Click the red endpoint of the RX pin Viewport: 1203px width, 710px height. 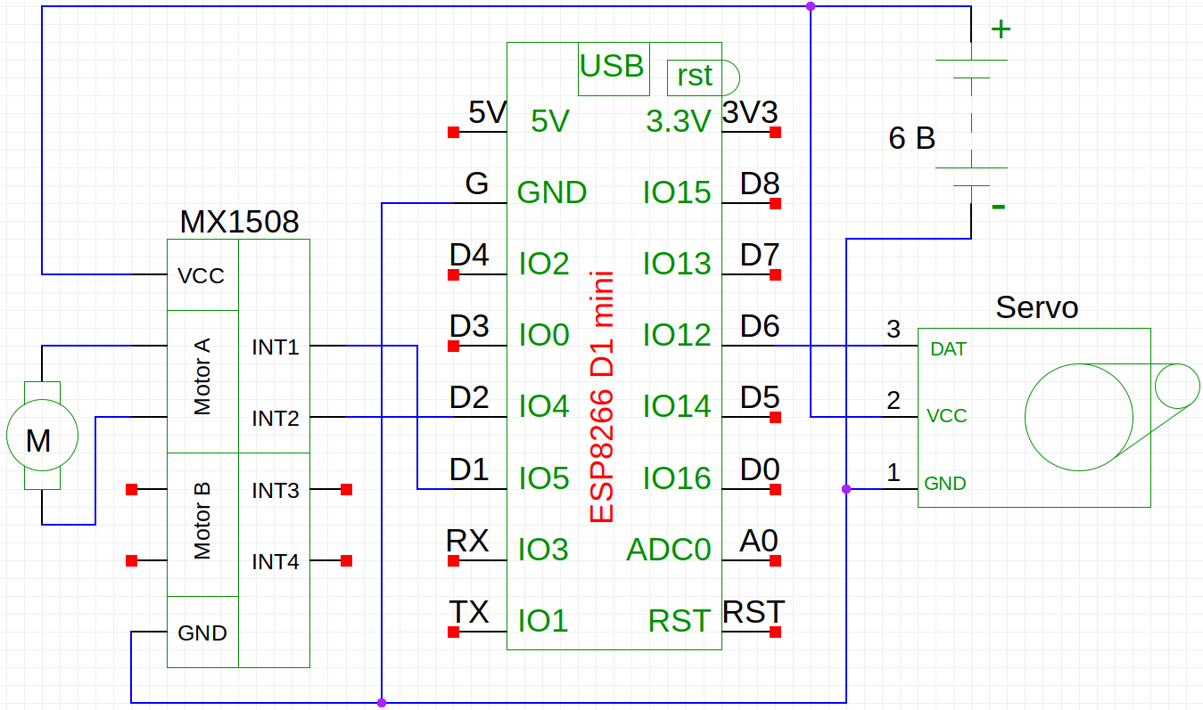[x=453, y=560]
